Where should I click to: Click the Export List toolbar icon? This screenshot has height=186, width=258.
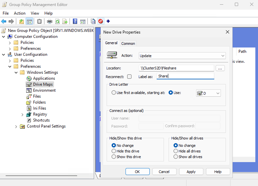(65, 21)
